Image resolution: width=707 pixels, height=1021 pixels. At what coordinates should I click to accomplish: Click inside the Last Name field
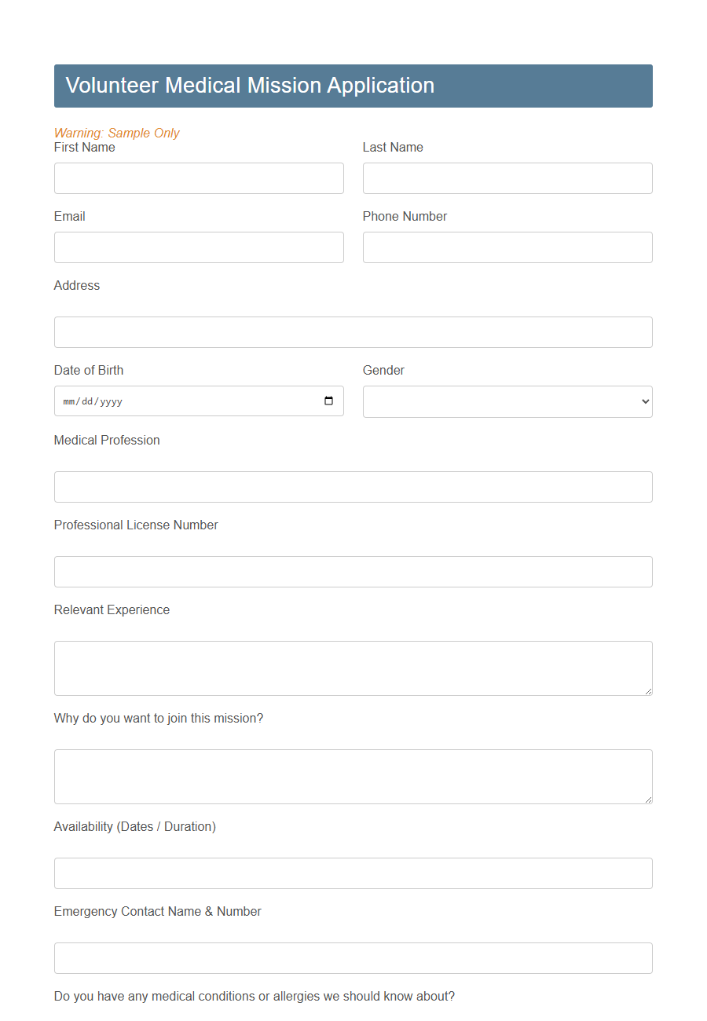click(507, 178)
